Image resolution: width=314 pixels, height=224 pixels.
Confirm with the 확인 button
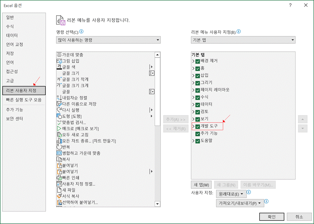click(272, 217)
